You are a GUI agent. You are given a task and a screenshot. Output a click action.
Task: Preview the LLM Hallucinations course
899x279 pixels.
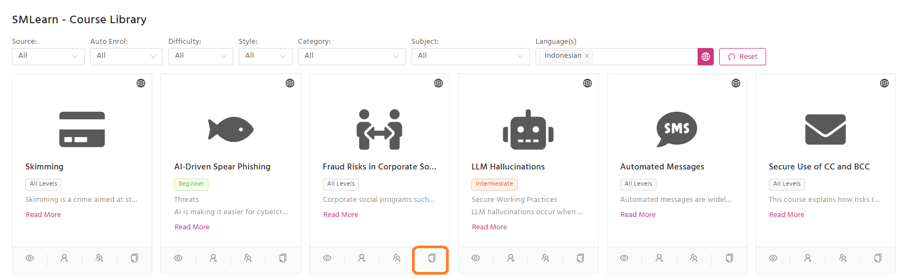coord(476,258)
